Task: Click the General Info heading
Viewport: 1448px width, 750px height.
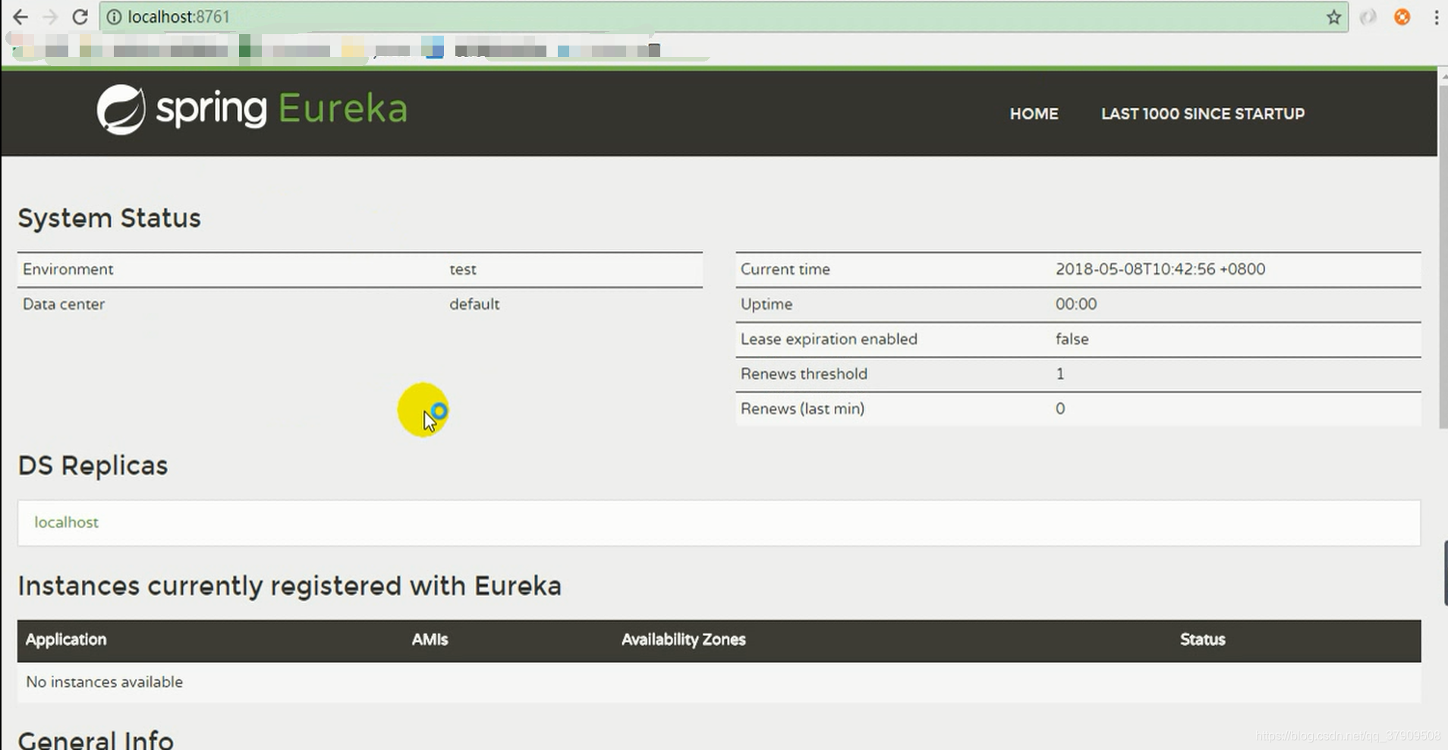Action: tap(96, 739)
